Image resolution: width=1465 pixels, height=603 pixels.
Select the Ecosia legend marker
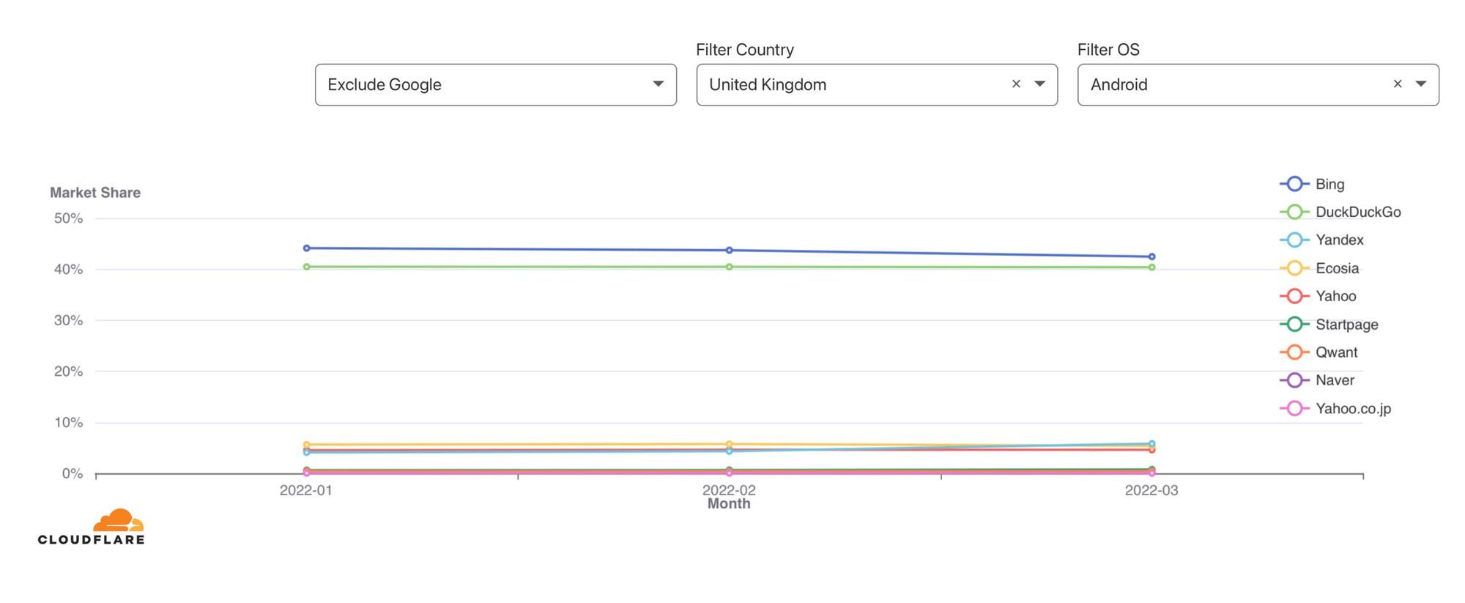1294,268
